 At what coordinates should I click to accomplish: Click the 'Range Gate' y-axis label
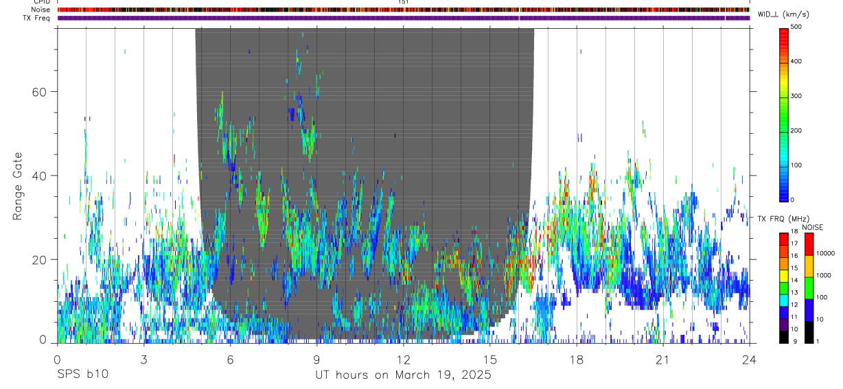pos(18,187)
